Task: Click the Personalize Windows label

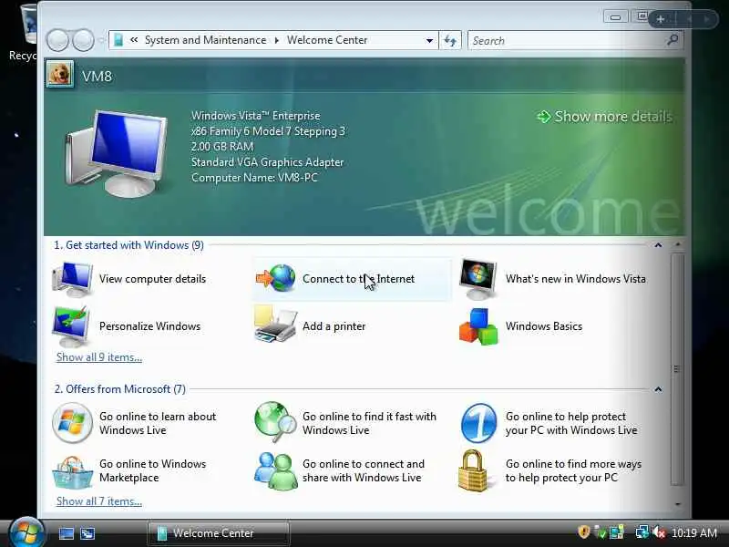Action: coord(149,326)
